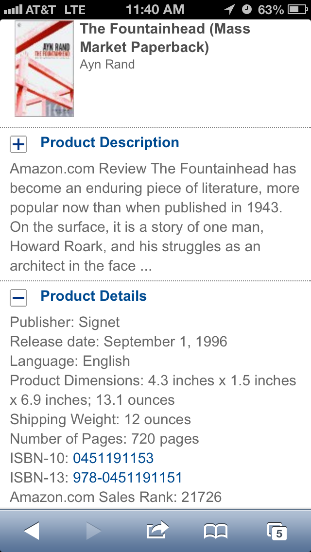Open the Safari bookmarks
Image resolution: width=311 pixels, height=552 pixels.
(216, 531)
